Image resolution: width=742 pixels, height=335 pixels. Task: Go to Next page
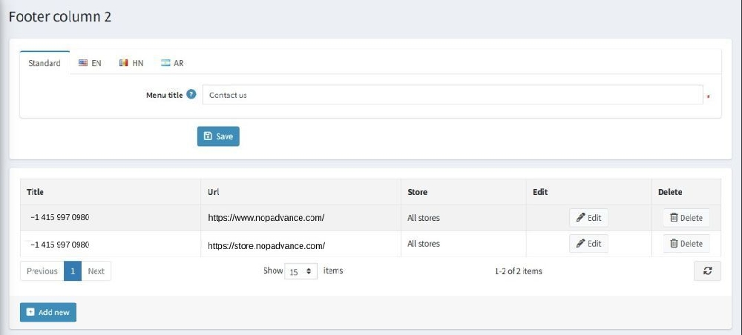(x=96, y=271)
